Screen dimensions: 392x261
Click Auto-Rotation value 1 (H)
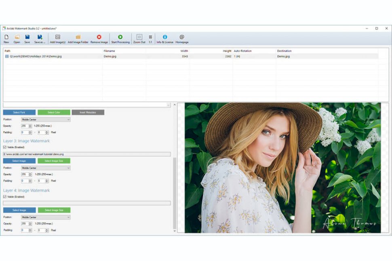[237, 57]
